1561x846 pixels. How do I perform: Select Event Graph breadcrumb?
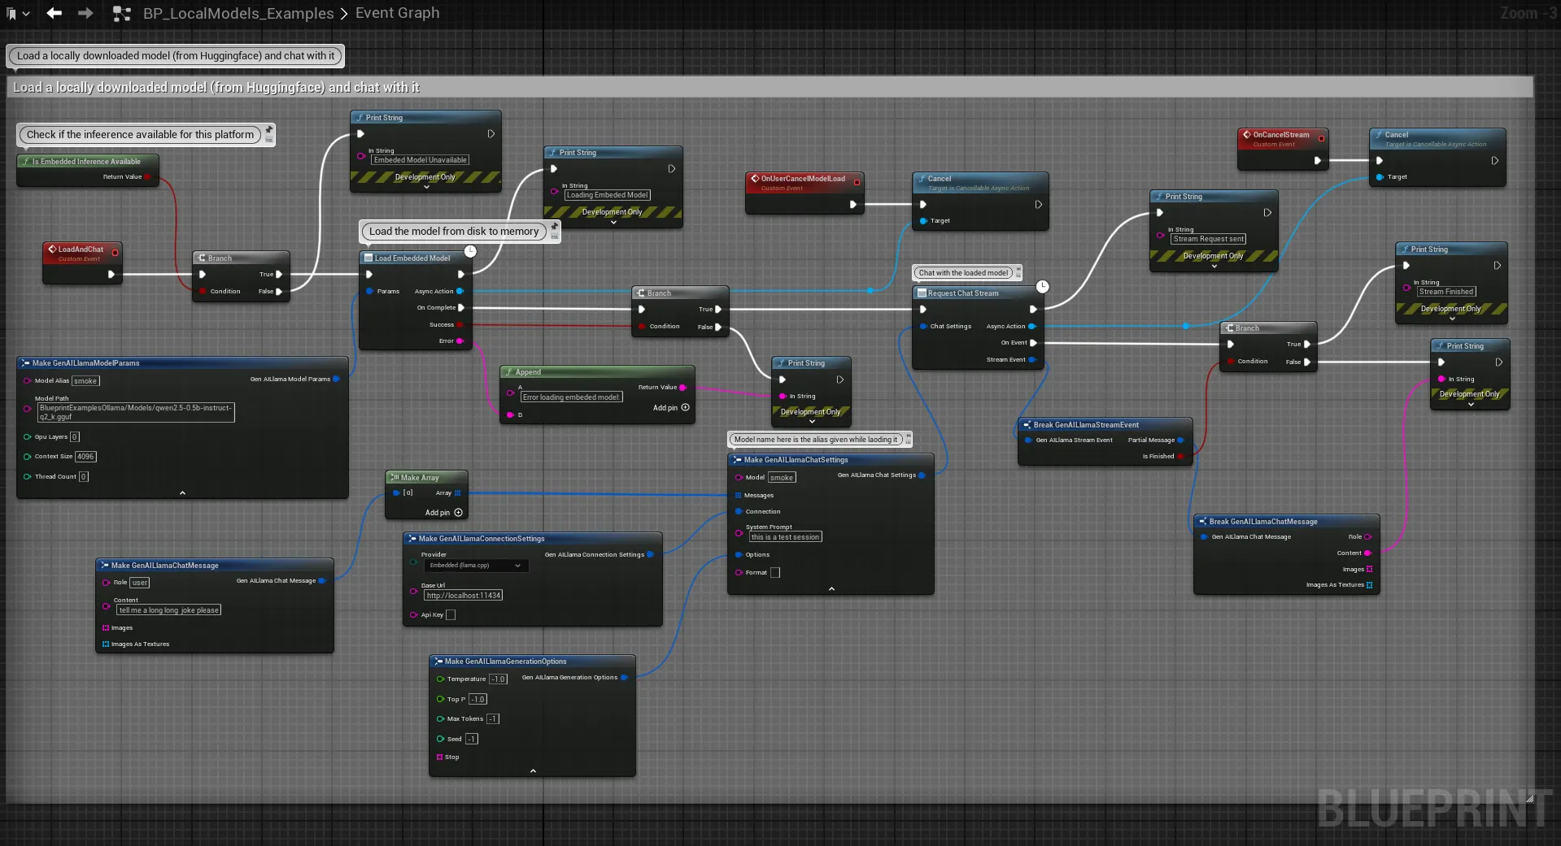(x=397, y=13)
